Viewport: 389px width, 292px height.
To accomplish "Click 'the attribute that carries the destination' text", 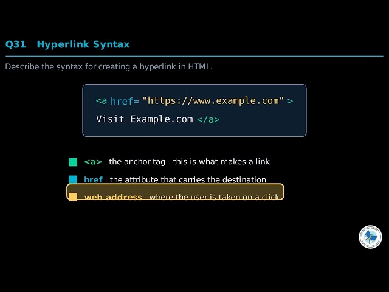I will pyautogui.click(x=188, y=179).
